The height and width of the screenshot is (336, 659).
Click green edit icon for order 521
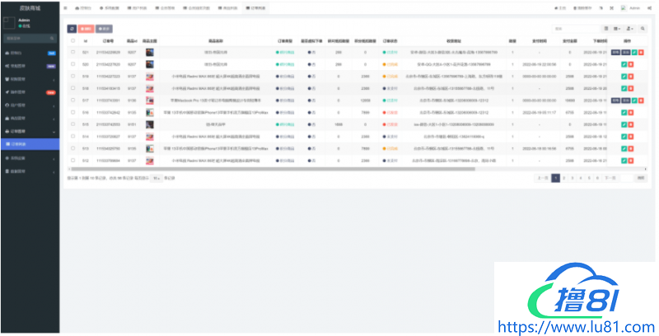tap(634, 52)
